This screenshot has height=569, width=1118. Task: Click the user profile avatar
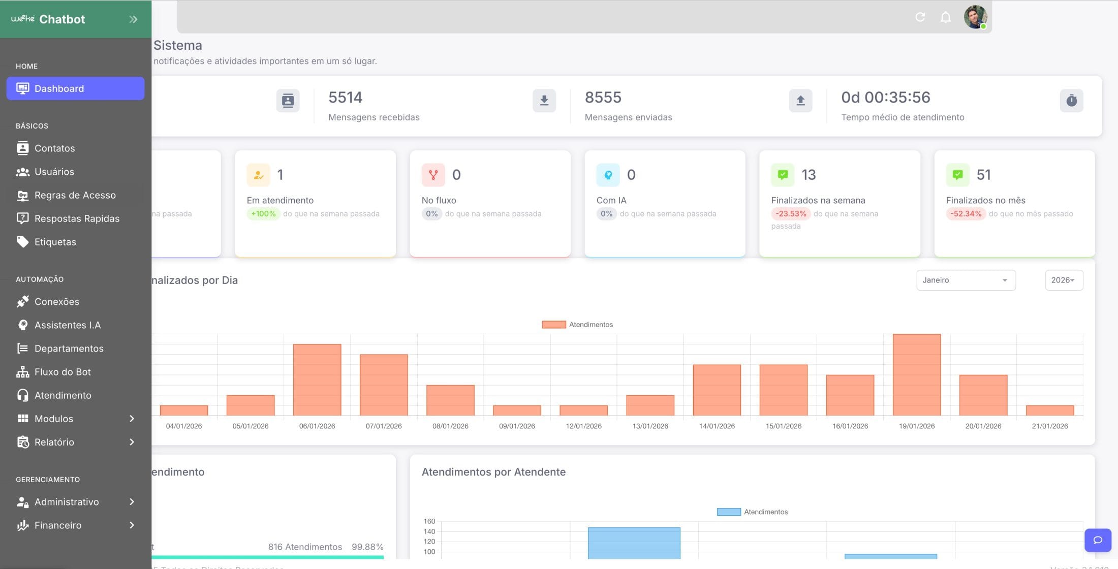pos(975,17)
